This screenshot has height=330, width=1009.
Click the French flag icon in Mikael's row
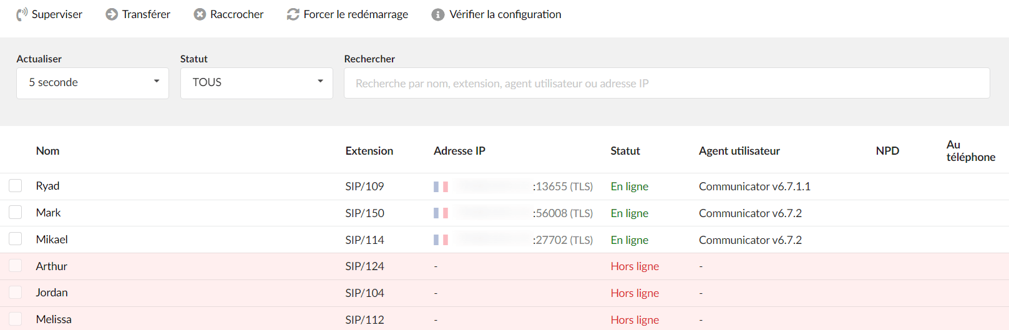tap(441, 240)
